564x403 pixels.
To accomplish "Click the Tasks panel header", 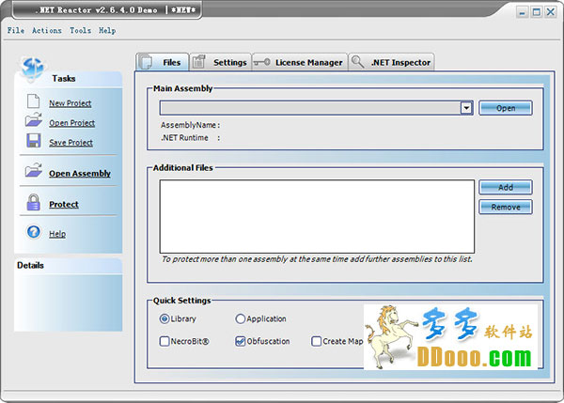I will click(68, 79).
